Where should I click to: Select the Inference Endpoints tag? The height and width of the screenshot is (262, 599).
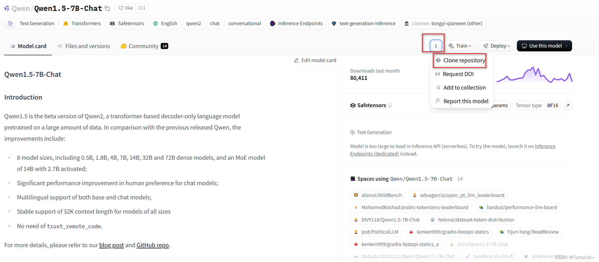[296, 23]
